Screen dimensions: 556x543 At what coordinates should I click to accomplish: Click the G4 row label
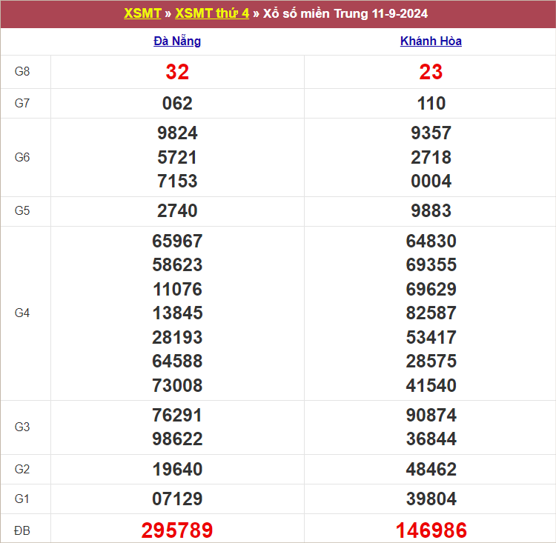[x=22, y=313]
